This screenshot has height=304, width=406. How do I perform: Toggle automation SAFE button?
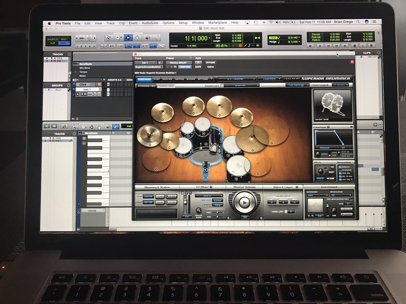198,67
